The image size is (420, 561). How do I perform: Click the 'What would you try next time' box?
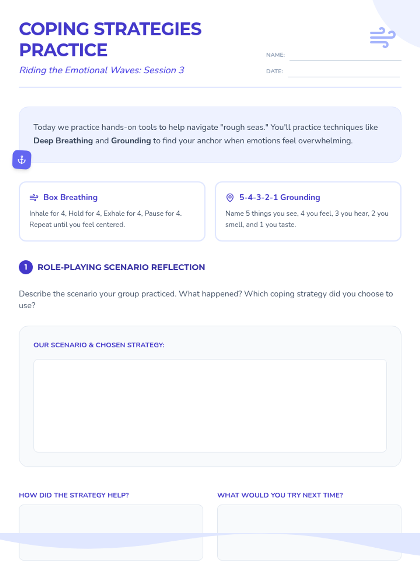[x=309, y=532]
